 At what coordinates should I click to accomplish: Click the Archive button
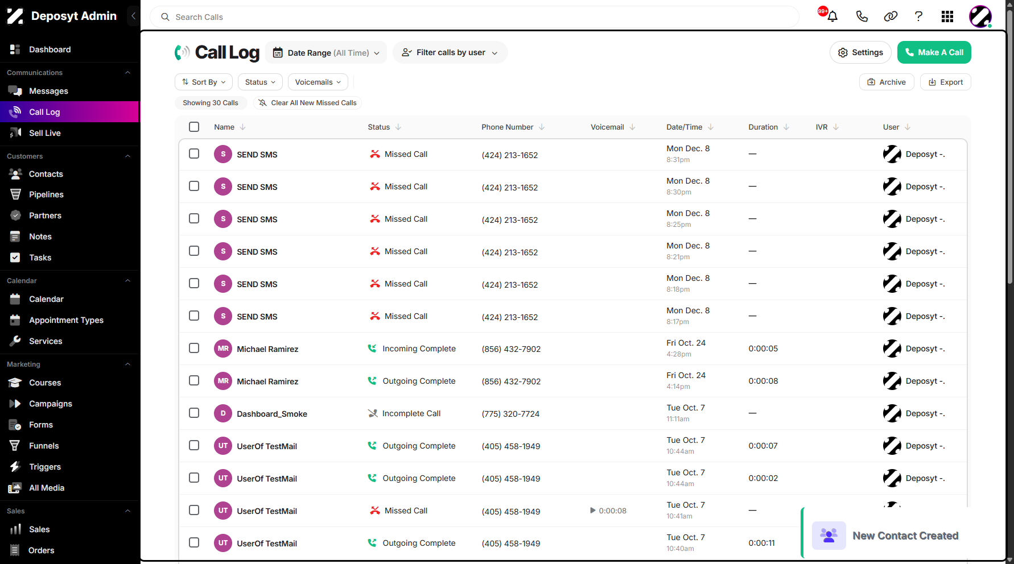tap(887, 82)
